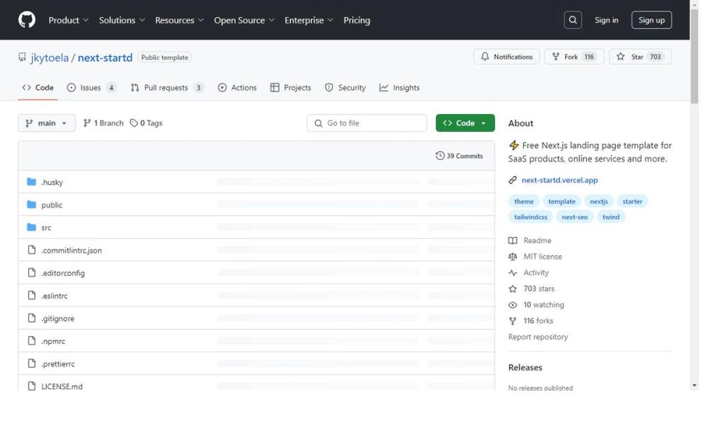Open the main branch selector dropdown
The width and height of the screenshot is (708, 443).
tap(47, 123)
